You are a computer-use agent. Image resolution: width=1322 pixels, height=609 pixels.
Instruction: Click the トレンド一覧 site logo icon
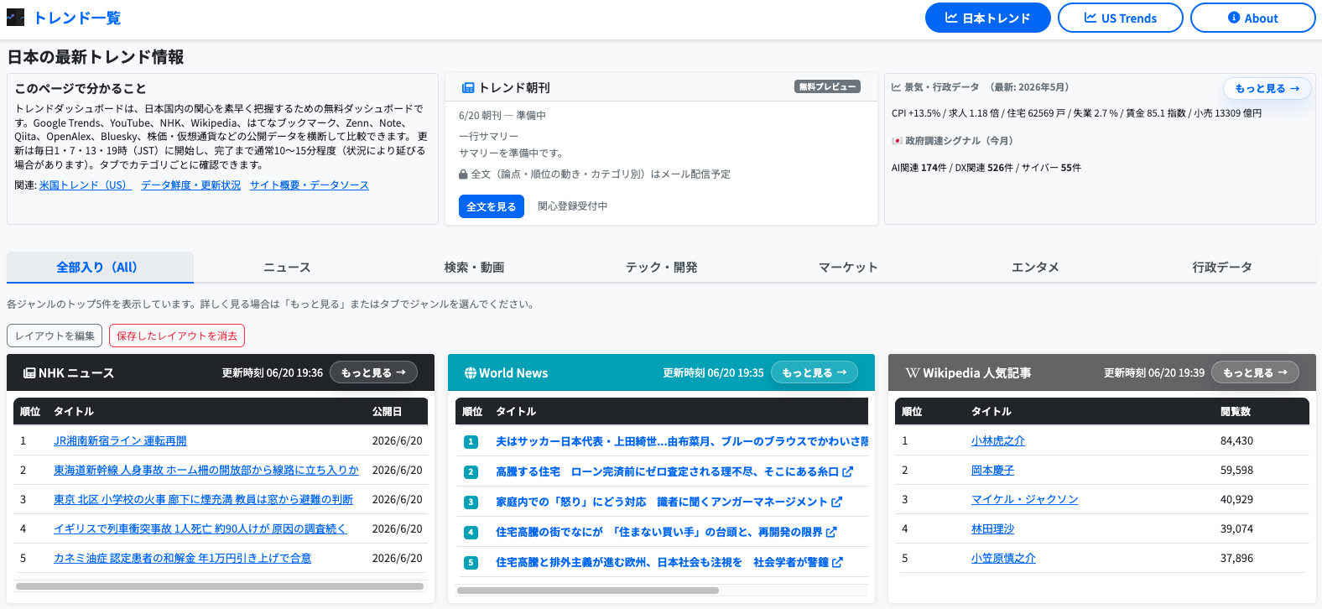click(x=15, y=18)
